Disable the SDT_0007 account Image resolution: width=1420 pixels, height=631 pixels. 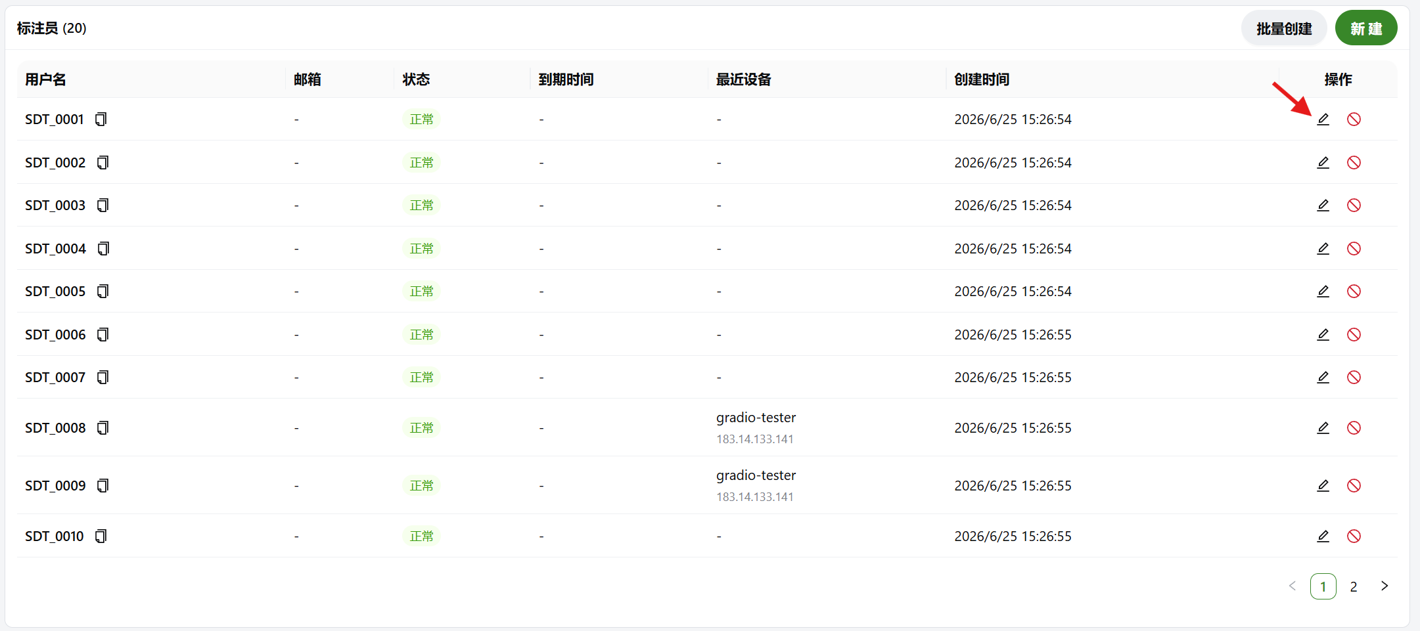coord(1354,377)
